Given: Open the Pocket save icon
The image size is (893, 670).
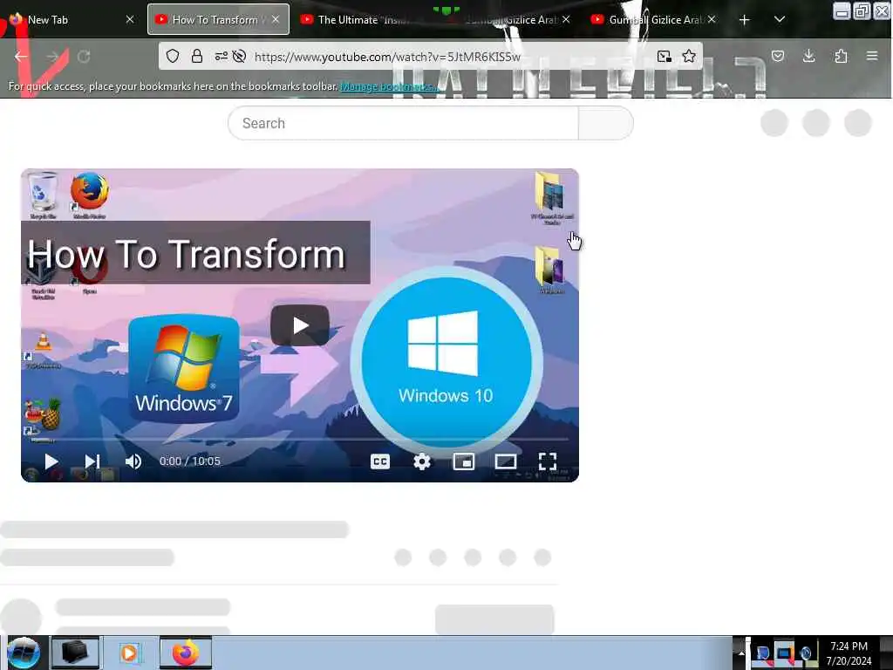Looking at the screenshot, I should click(778, 56).
